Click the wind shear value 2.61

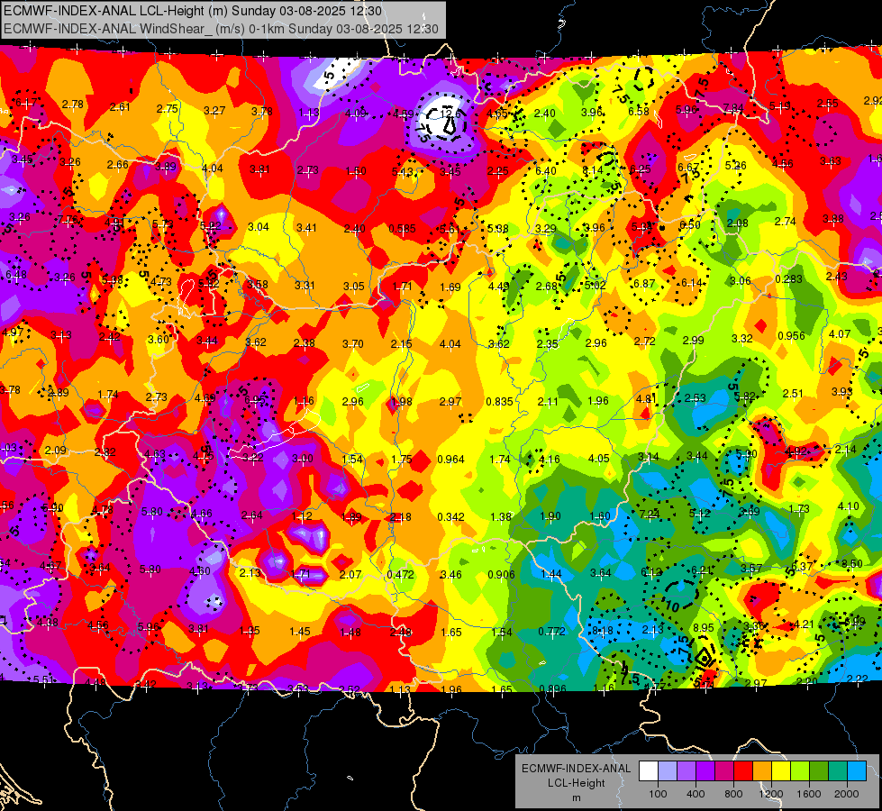point(121,107)
